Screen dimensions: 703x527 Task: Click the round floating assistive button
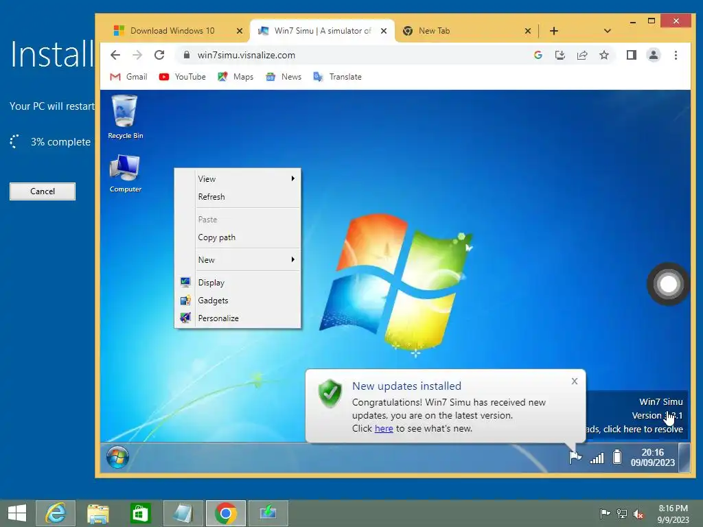(x=668, y=284)
